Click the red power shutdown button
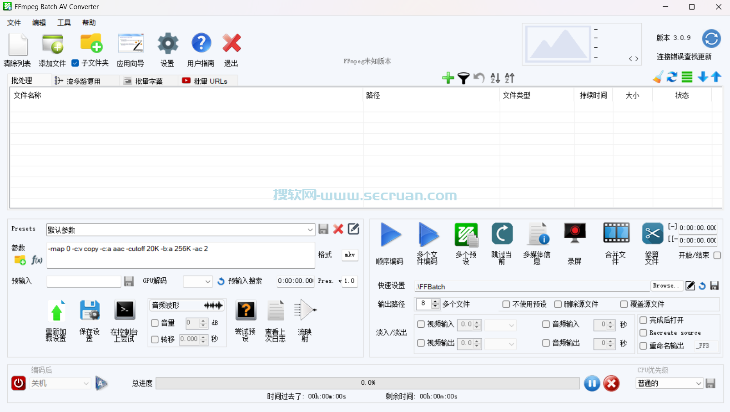Image resolution: width=730 pixels, height=412 pixels. [19, 383]
